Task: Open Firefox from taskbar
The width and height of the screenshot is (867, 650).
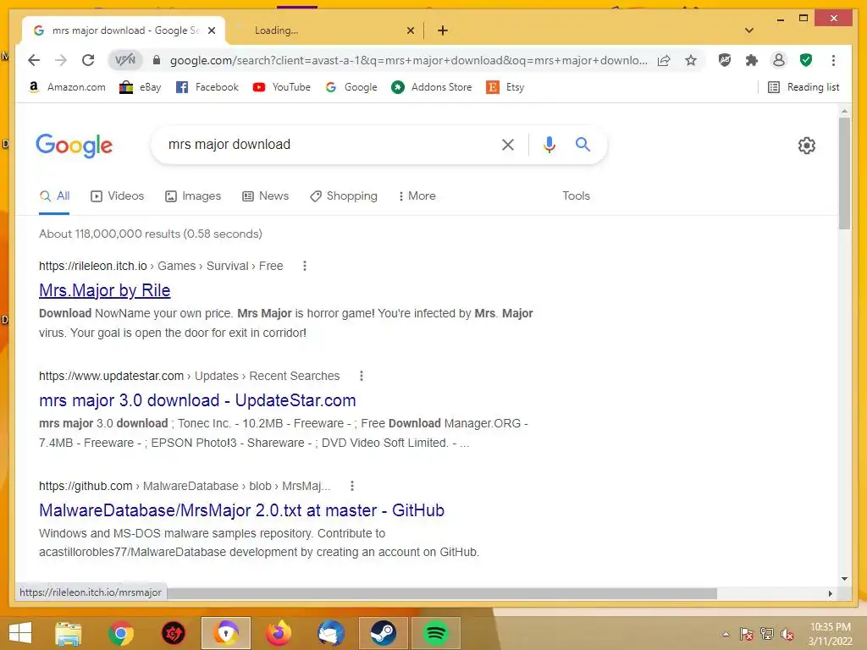Action: click(278, 633)
